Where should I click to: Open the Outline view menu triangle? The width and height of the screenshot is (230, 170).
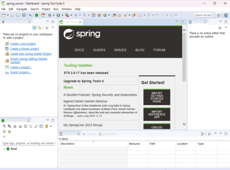tap(226, 27)
